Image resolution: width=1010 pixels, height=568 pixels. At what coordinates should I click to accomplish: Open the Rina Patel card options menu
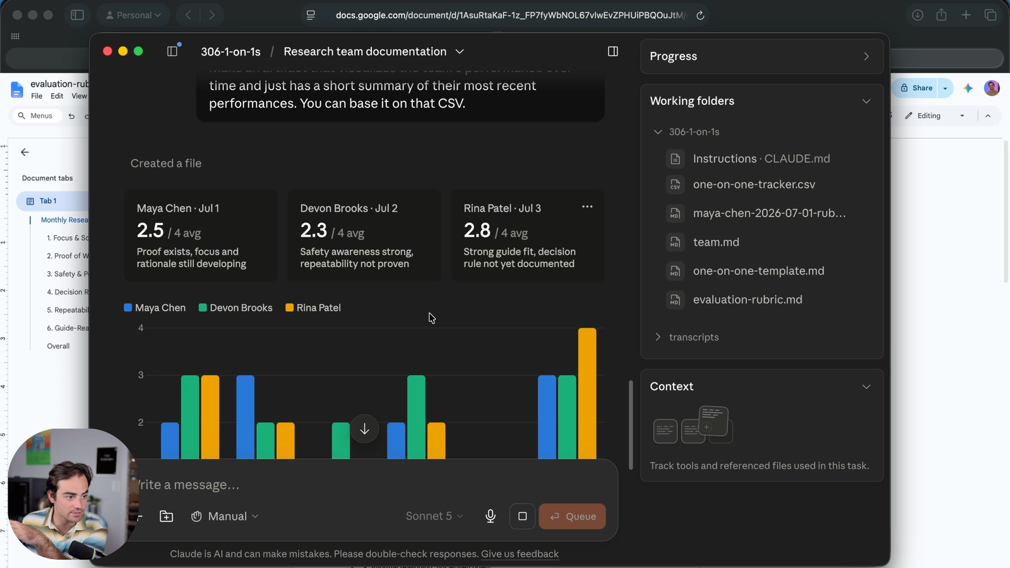[587, 206]
